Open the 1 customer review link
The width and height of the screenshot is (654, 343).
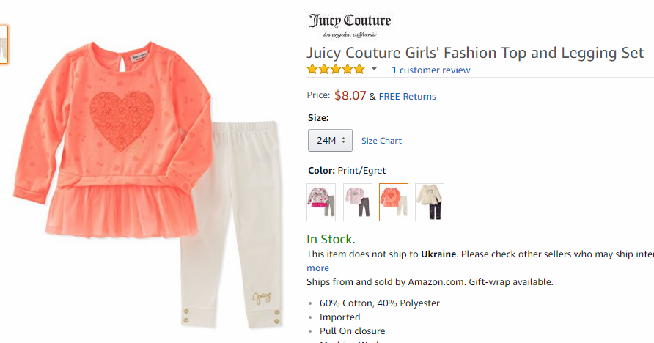point(430,70)
